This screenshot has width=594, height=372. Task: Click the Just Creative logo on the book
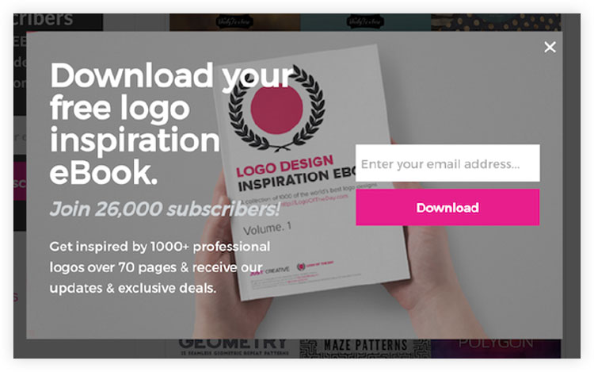click(x=269, y=271)
